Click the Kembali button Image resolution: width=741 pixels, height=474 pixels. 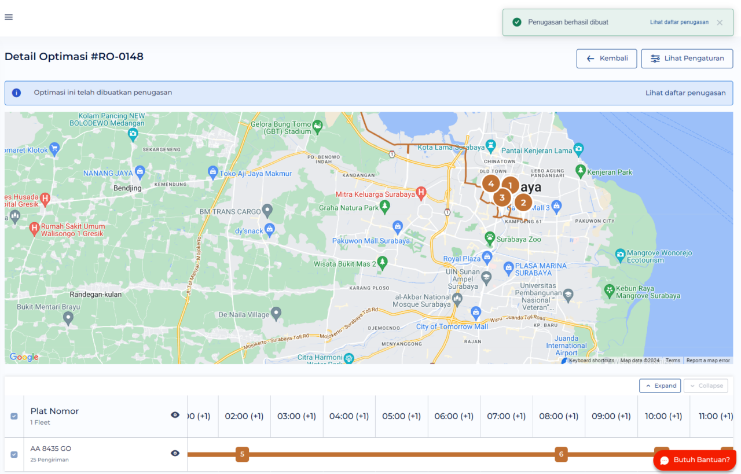[606, 58]
